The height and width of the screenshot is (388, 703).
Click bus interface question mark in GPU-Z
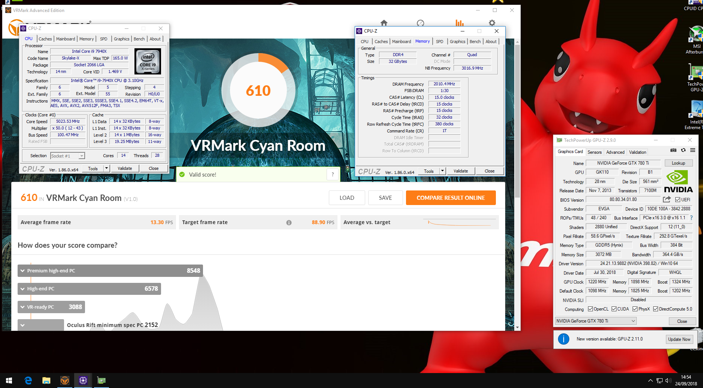pyautogui.click(x=691, y=218)
